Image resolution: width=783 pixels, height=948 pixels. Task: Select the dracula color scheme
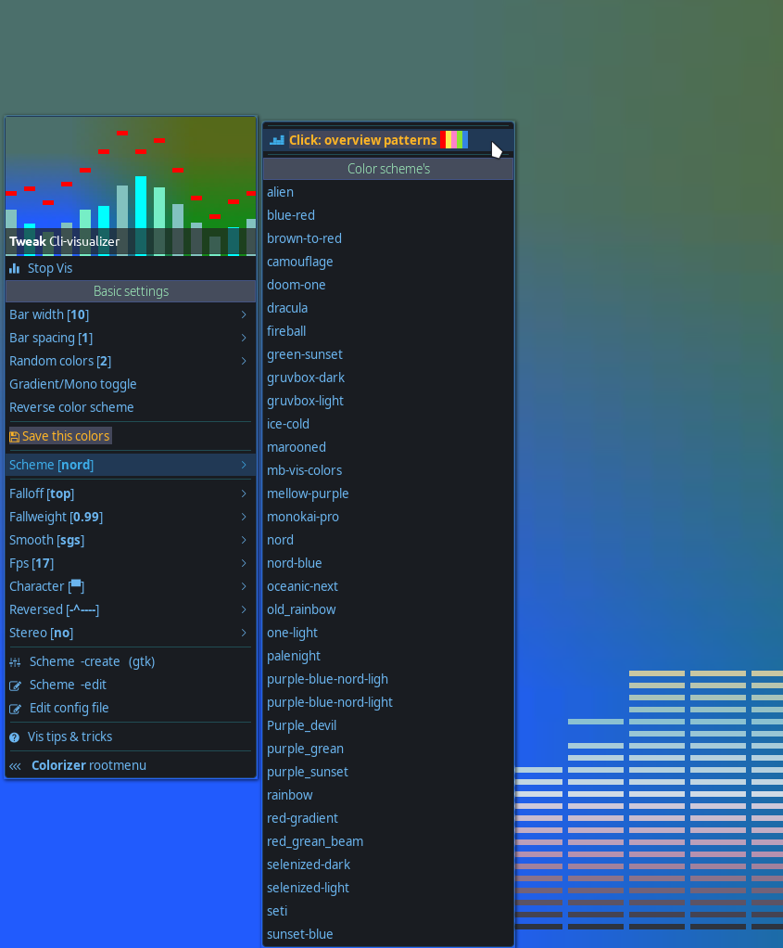(287, 308)
